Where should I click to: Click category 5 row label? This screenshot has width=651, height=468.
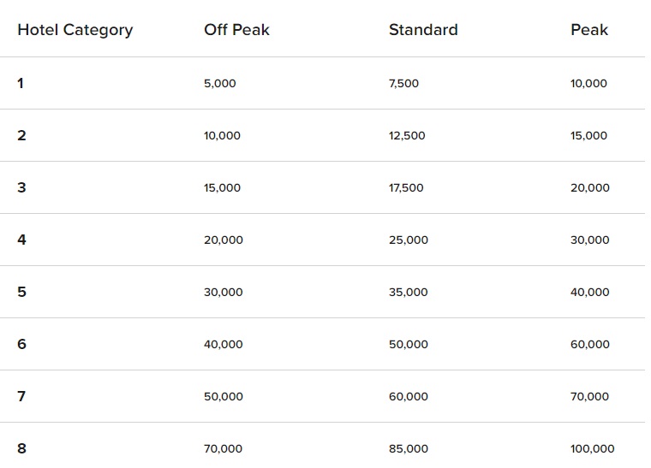pos(21,293)
